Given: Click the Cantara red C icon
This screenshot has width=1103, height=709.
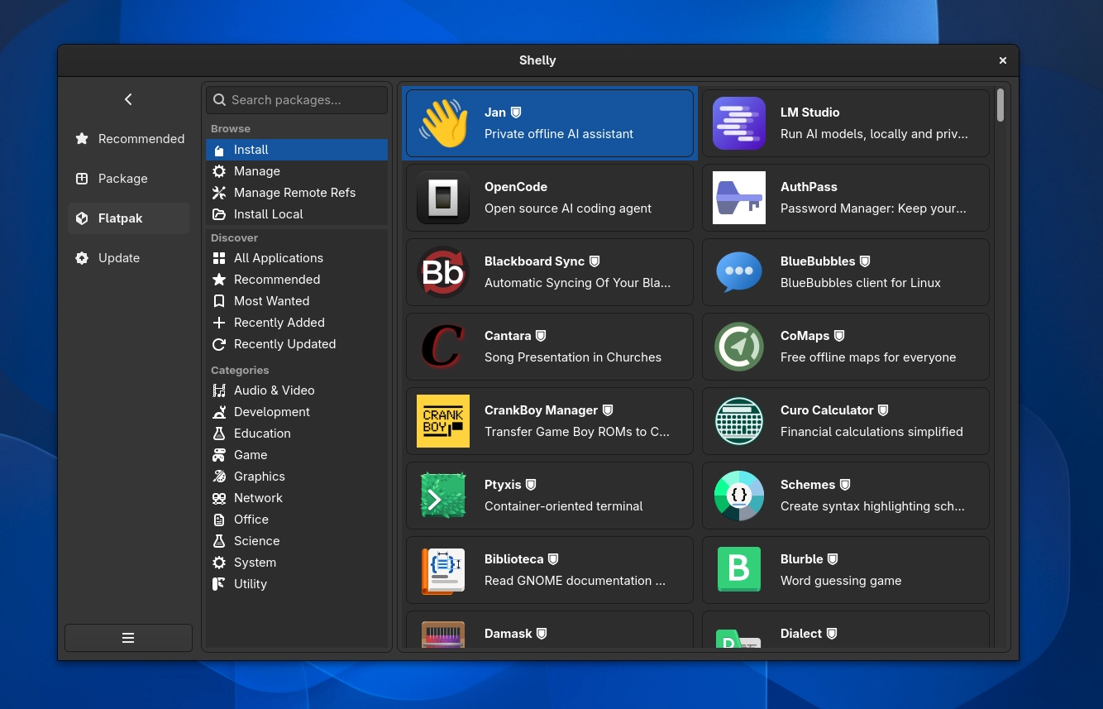Looking at the screenshot, I should click(443, 347).
